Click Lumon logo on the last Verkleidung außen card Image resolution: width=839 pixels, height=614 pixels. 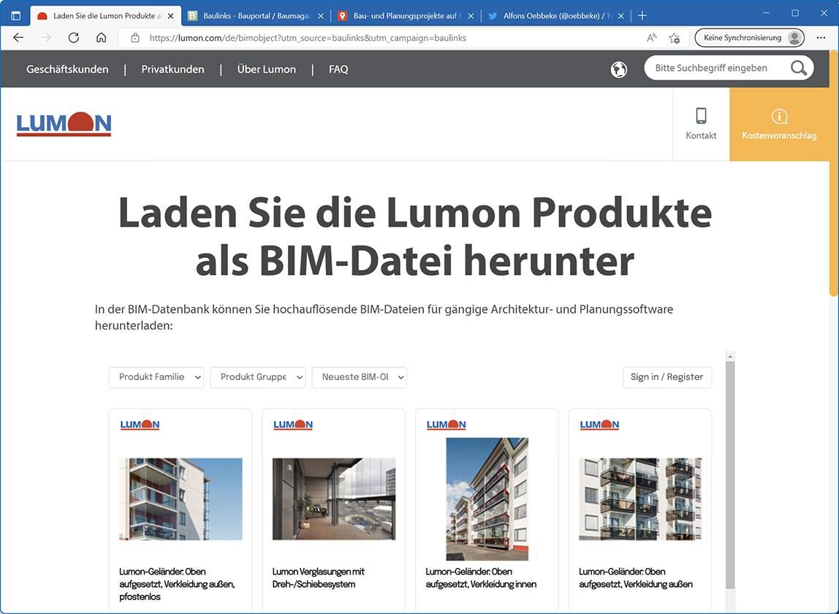point(599,425)
